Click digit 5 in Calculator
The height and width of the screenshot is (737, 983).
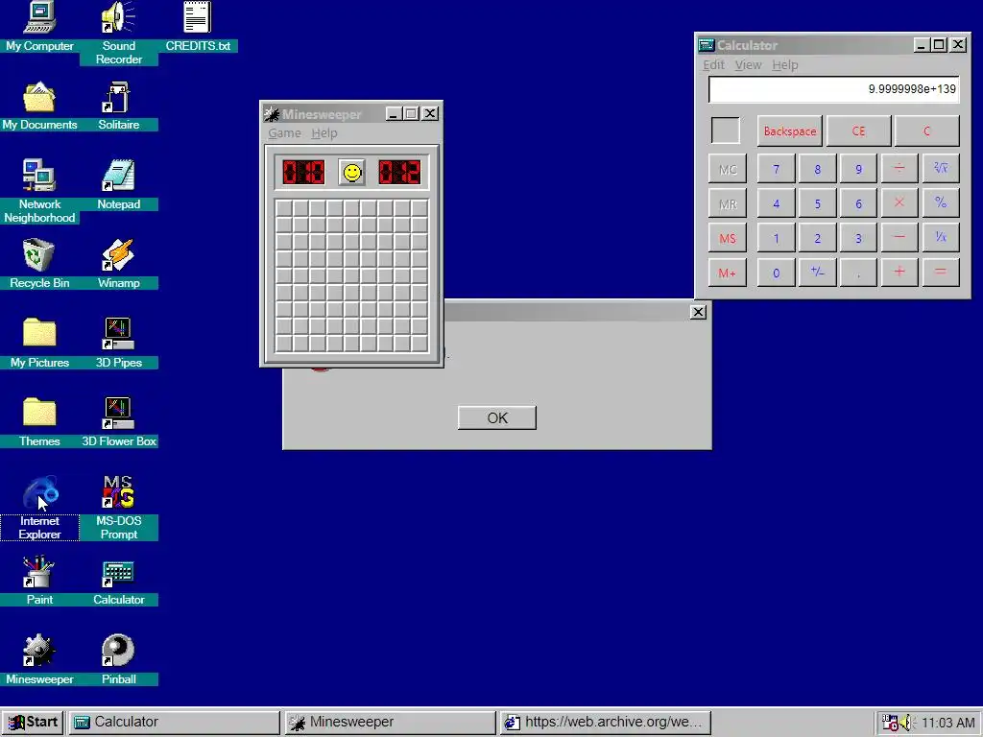(x=818, y=203)
